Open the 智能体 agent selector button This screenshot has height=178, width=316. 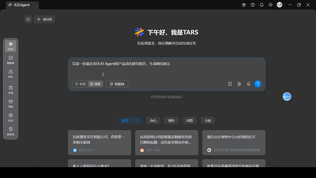(x=117, y=84)
